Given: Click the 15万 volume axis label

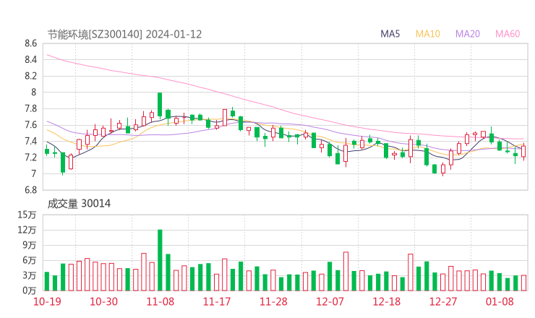Looking at the screenshot, I should (27, 215).
